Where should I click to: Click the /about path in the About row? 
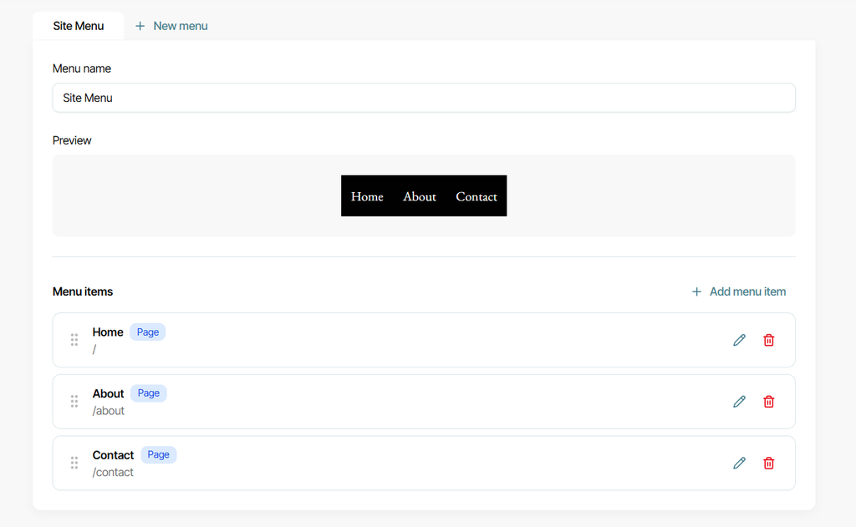[108, 411]
